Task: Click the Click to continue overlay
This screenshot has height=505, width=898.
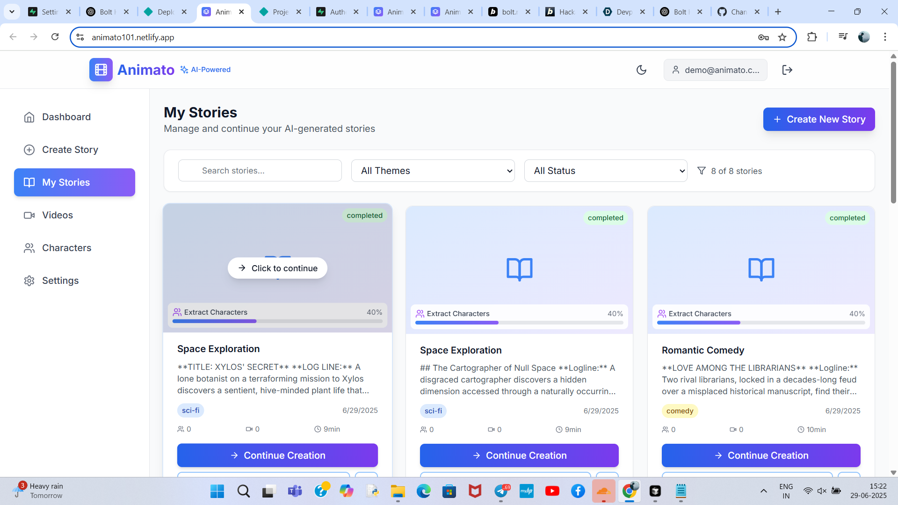Action: coord(277,268)
